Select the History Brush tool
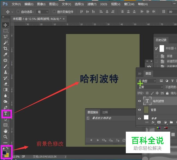This screenshot has width=177, height=160. pos(5,78)
